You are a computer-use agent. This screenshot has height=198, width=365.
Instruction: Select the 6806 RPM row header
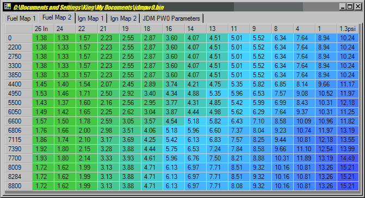[18, 131]
